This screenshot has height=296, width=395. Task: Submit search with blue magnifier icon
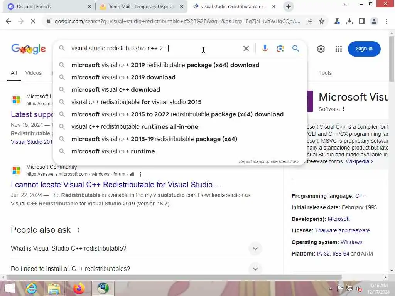click(x=296, y=48)
